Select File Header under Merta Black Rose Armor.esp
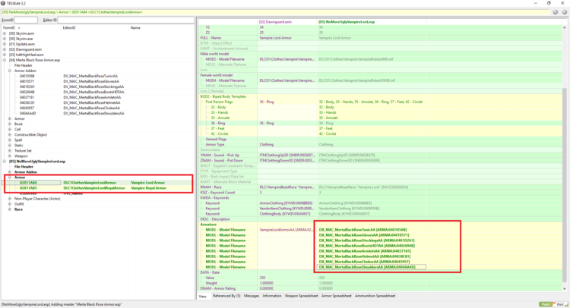This screenshot has height=308, width=570. coord(24,65)
